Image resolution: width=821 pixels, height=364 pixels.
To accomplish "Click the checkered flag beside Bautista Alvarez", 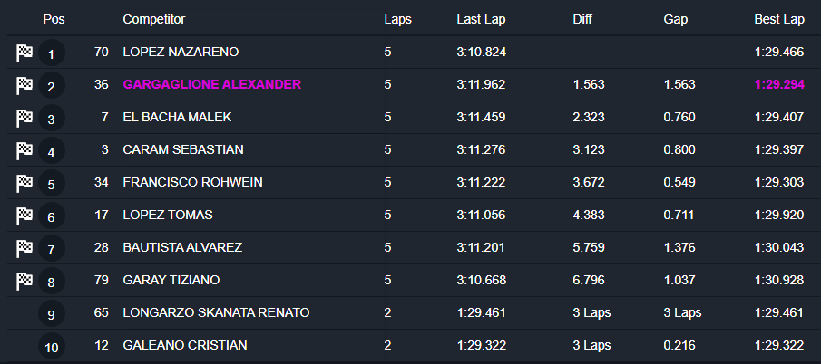I will [24, 249].
